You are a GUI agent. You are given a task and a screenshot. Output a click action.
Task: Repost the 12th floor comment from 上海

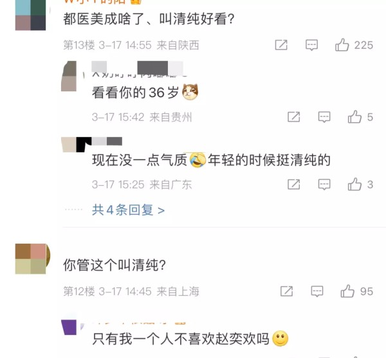(286, 291)
